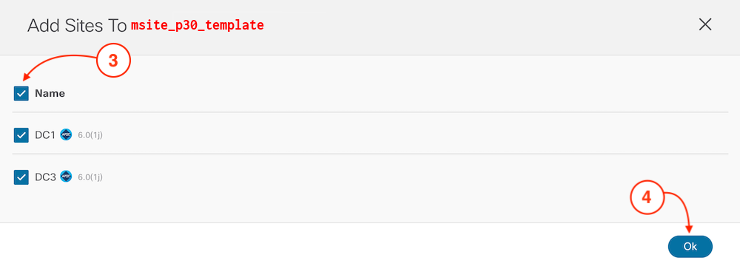Click the circled number 3 annotation
740x266 pixels.
(113, 62)
